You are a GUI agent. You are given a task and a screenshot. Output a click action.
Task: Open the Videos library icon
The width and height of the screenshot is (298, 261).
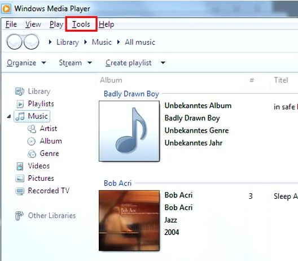[x=20, y=166]
